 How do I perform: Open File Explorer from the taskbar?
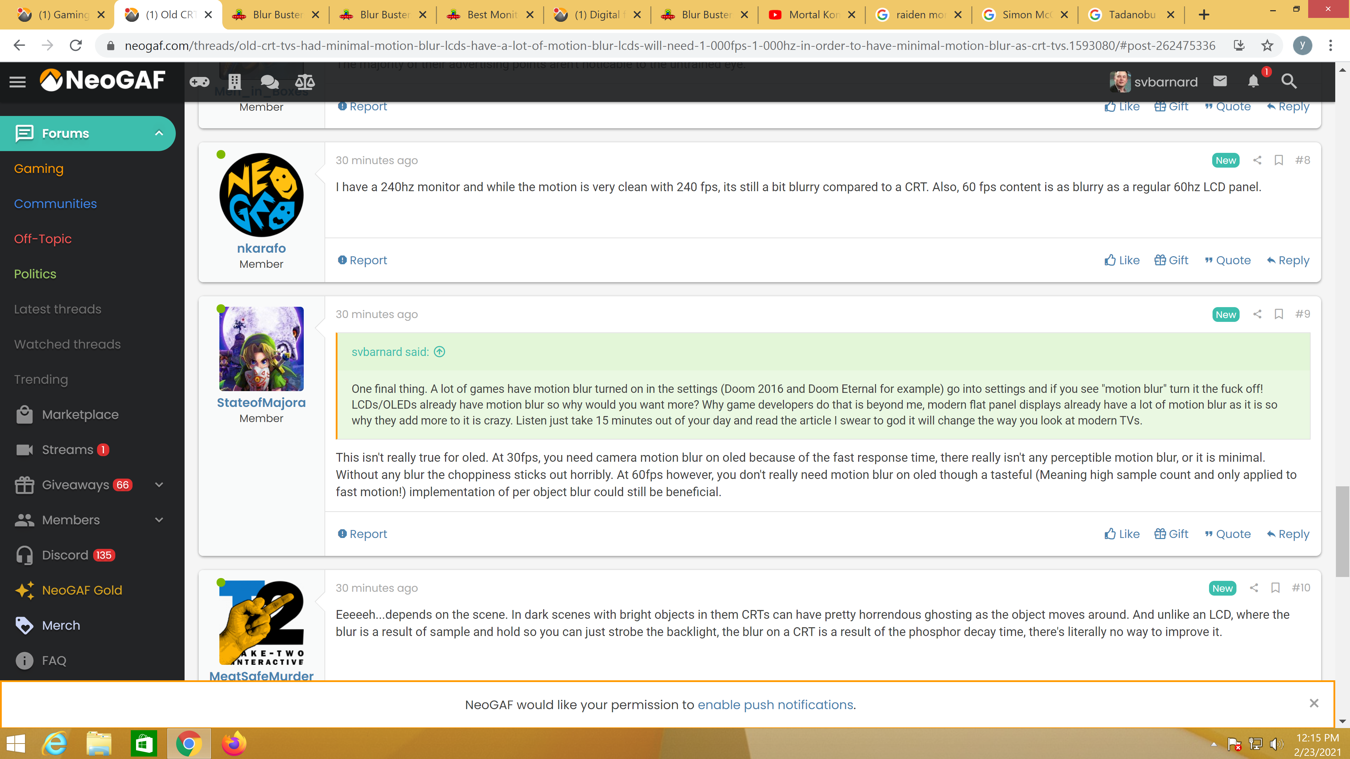click(x=98, y=743)
